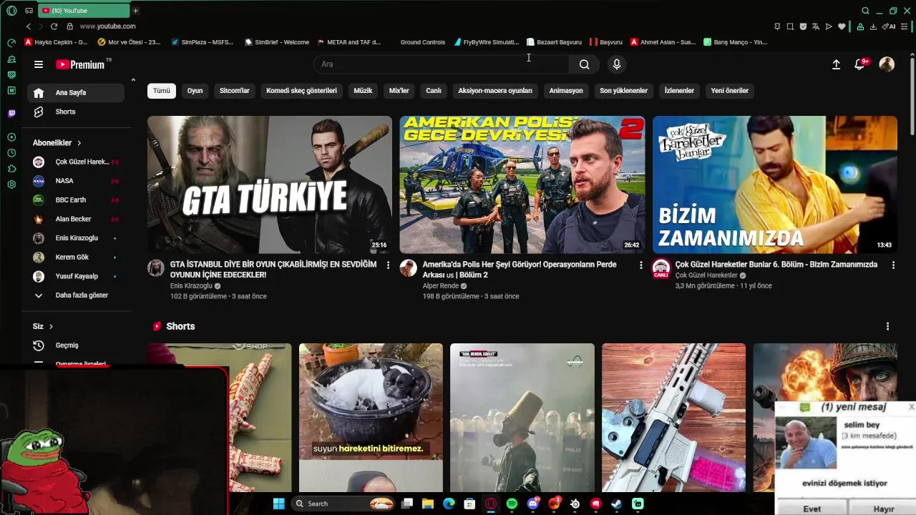Open File Explorer from the taskbar
The height and width of the screenshot is (515, 916).
click(428, 504)
